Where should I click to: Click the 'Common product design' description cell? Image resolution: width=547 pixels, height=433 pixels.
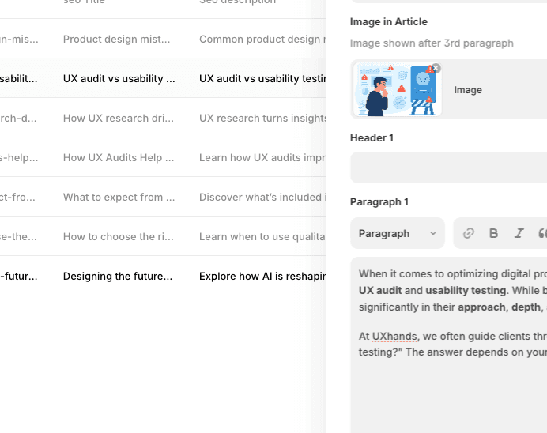[x=262, y=40]
